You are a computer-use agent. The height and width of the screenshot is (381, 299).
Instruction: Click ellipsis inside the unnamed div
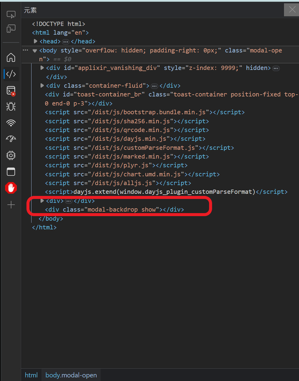point(68,201)
